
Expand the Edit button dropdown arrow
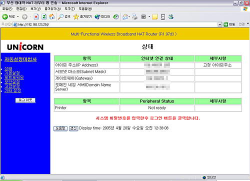(149, 16)
